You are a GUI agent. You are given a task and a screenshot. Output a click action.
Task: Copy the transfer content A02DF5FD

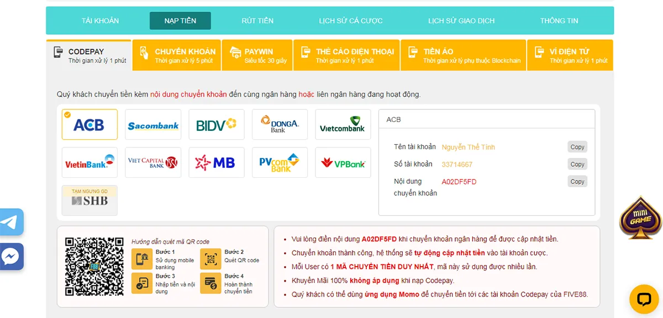click(x=577, y=181)
